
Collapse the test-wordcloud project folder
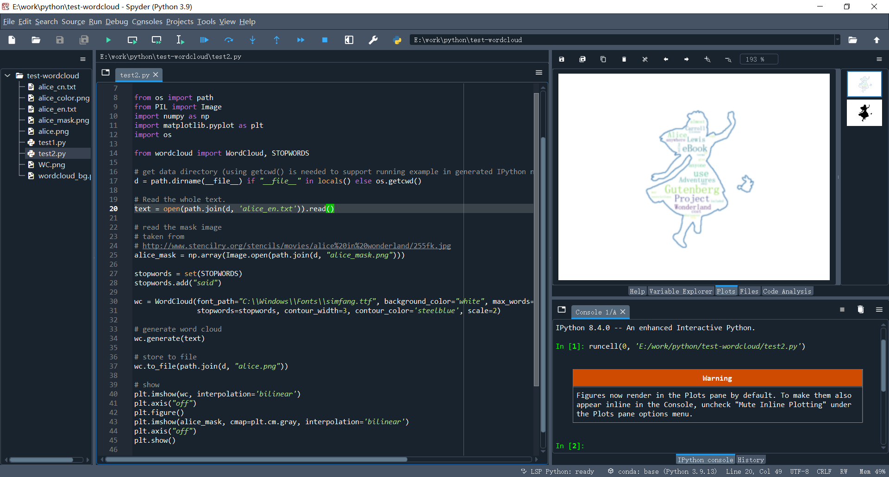[7, 75]
